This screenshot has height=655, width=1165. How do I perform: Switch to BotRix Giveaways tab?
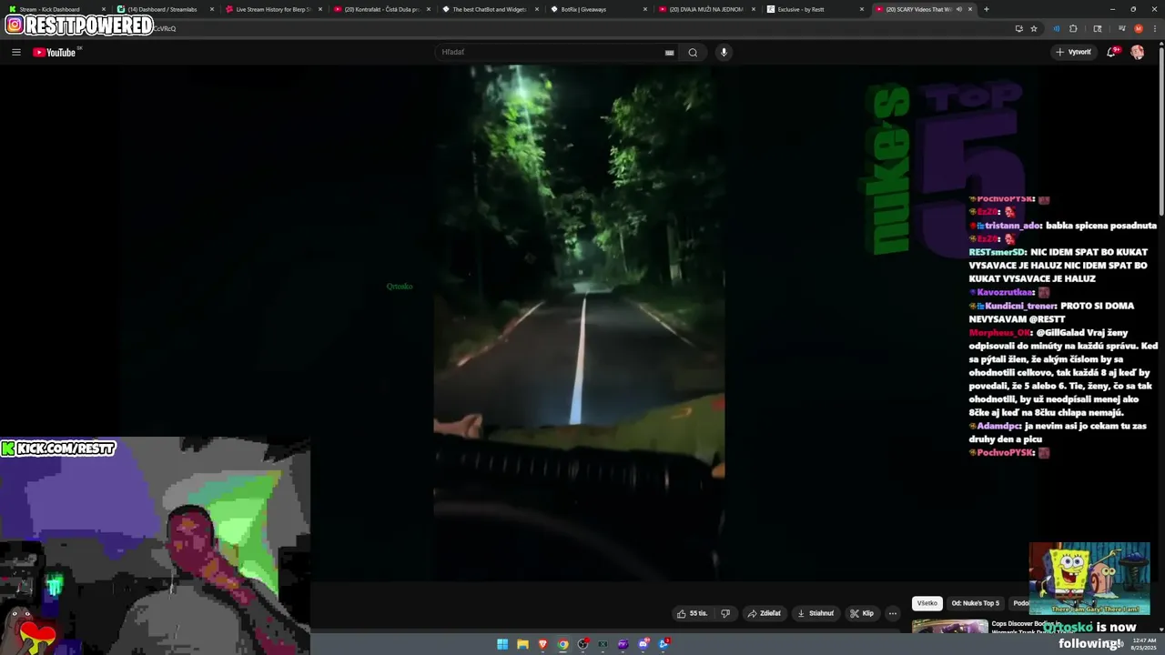pos(597,9)
